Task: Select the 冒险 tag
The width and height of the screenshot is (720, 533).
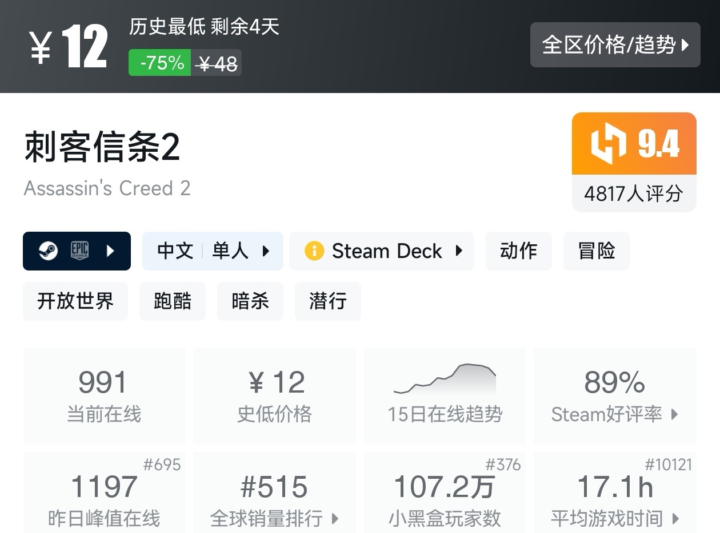Action: point(596,251)
